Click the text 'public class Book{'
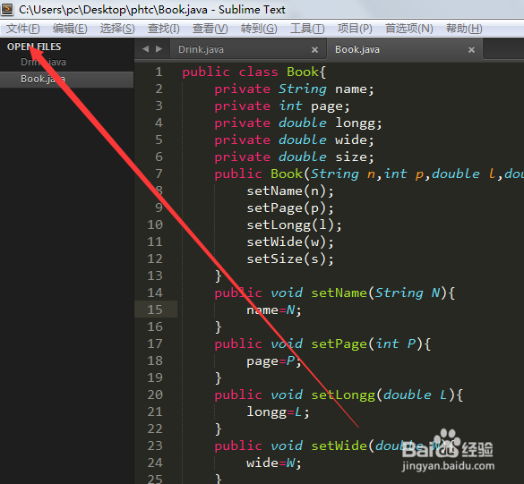This screenshot has height=484, width=524. click(x=254, y=72)
